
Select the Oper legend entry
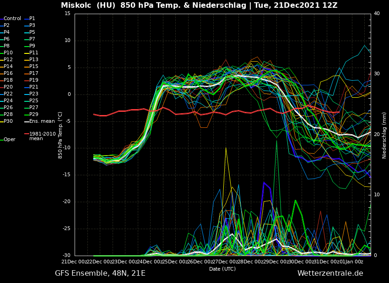(x=9, y=140)
